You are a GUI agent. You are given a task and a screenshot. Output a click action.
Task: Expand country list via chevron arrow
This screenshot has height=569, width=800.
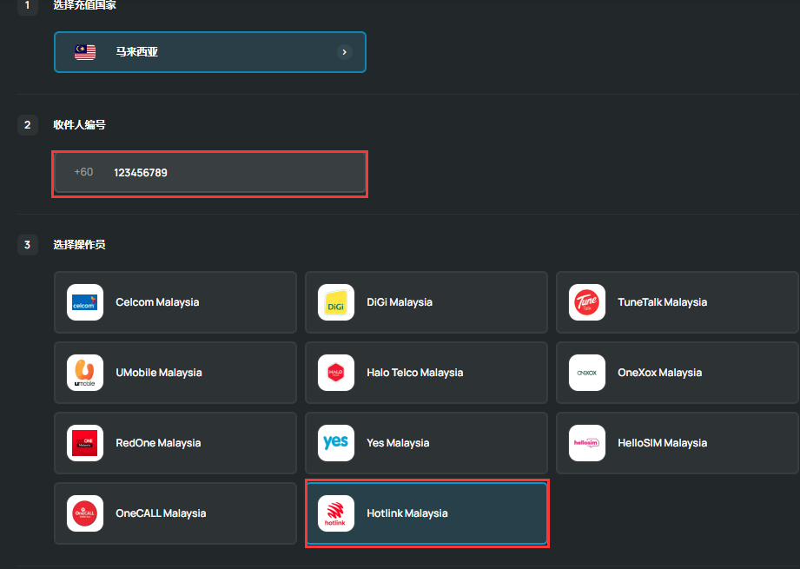pos(344,52)
